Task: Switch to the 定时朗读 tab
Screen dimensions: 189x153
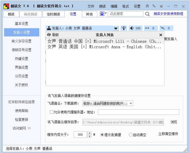Action: [53, 14]
